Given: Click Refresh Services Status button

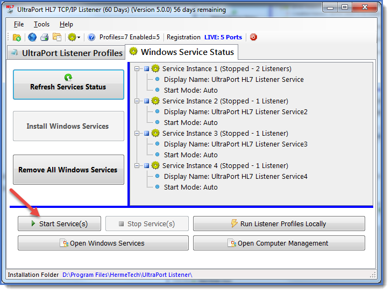Looking at the screenshot, I should click(x=68, y=85).
